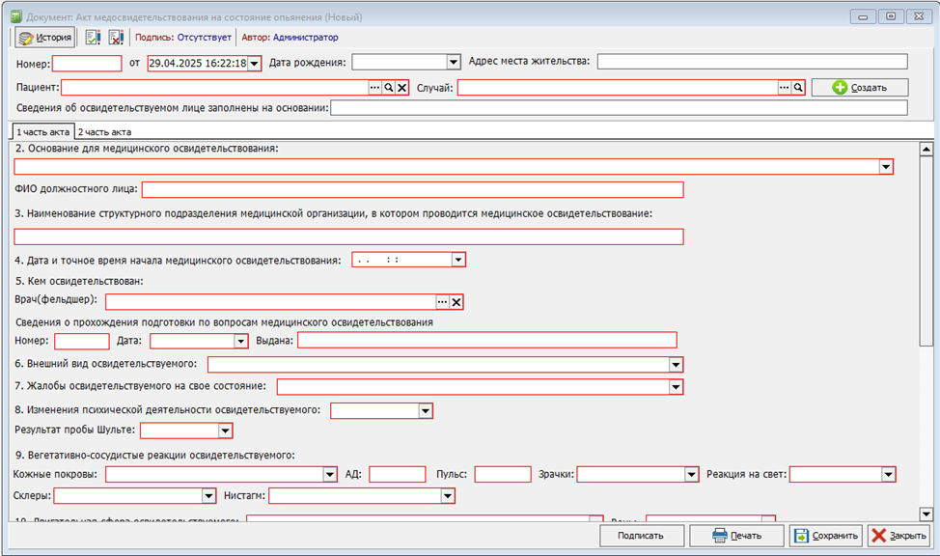
Task: Expand Склеры dropdown
Action: click(x=208, y=495)
